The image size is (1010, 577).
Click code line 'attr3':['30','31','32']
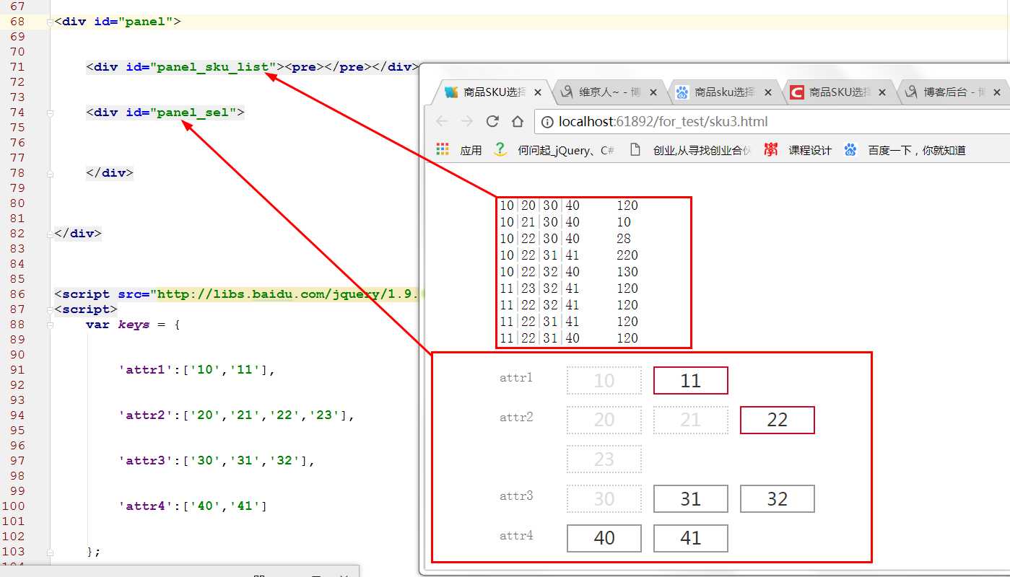click(217, 461)
